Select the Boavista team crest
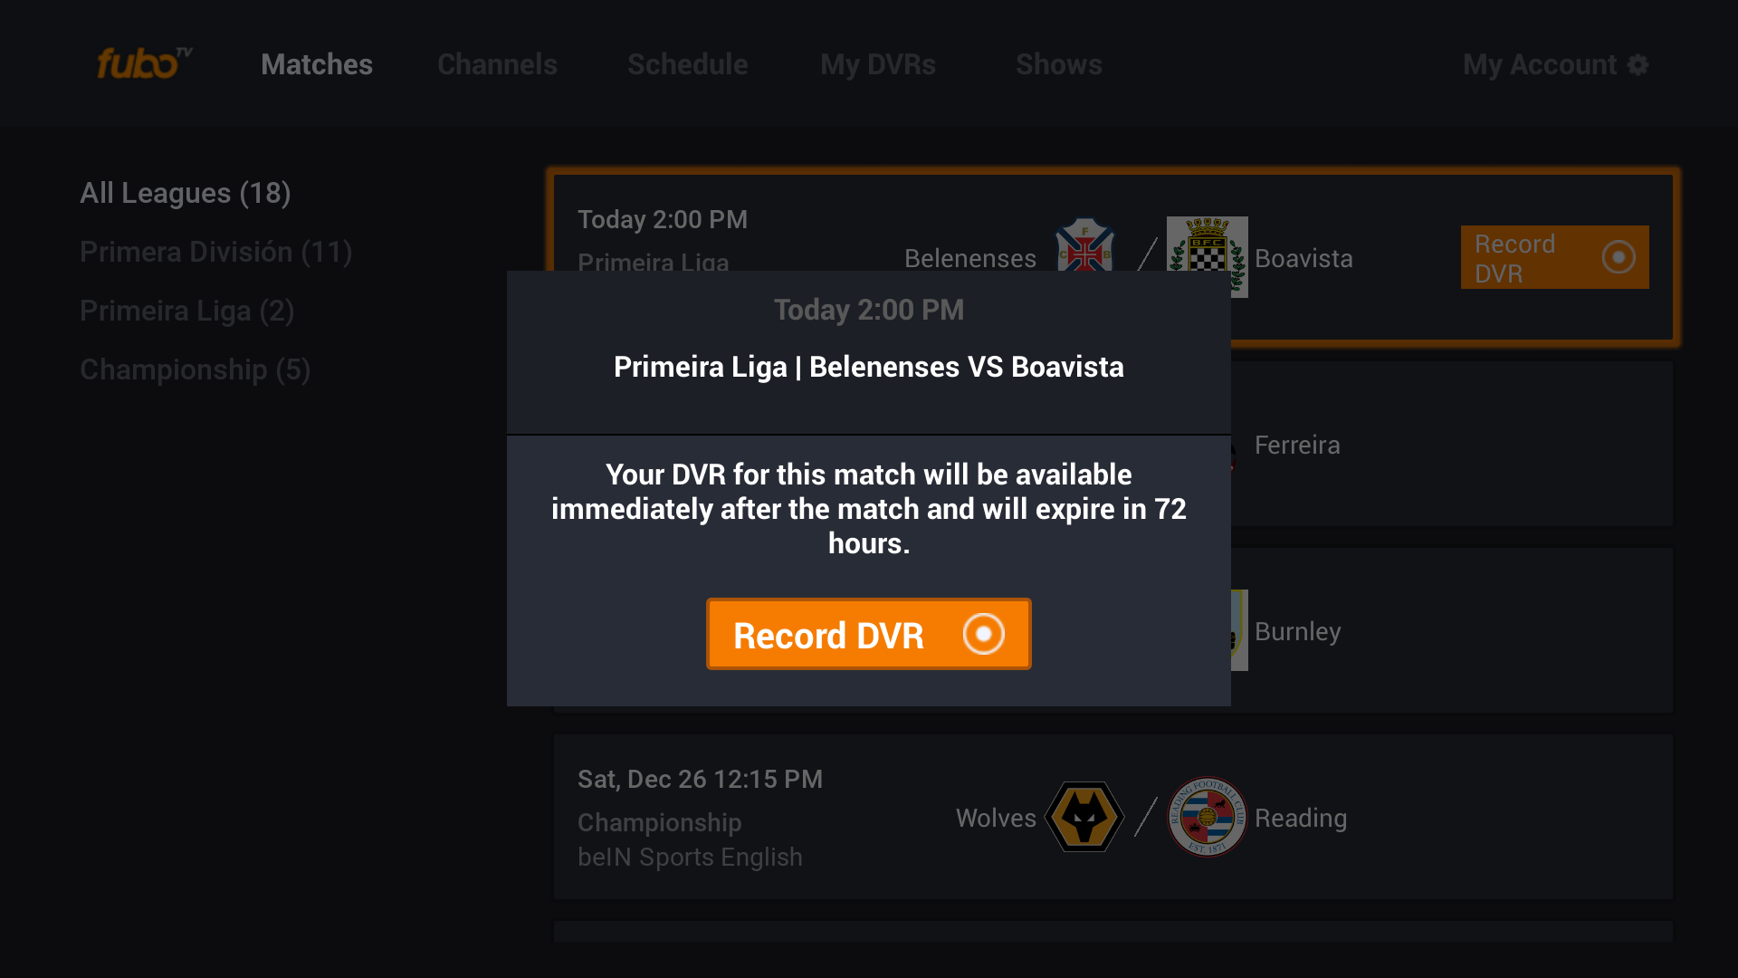 (1208, 257)
